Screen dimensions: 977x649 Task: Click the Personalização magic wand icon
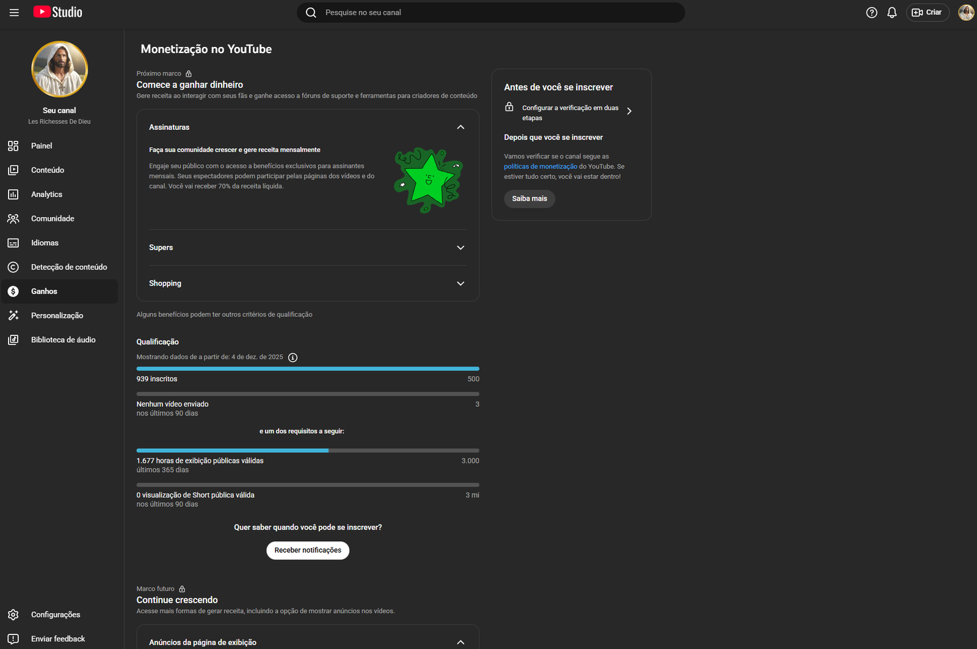coord(13,315)
